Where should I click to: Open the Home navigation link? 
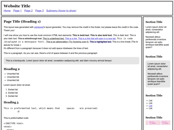[7, 11]
